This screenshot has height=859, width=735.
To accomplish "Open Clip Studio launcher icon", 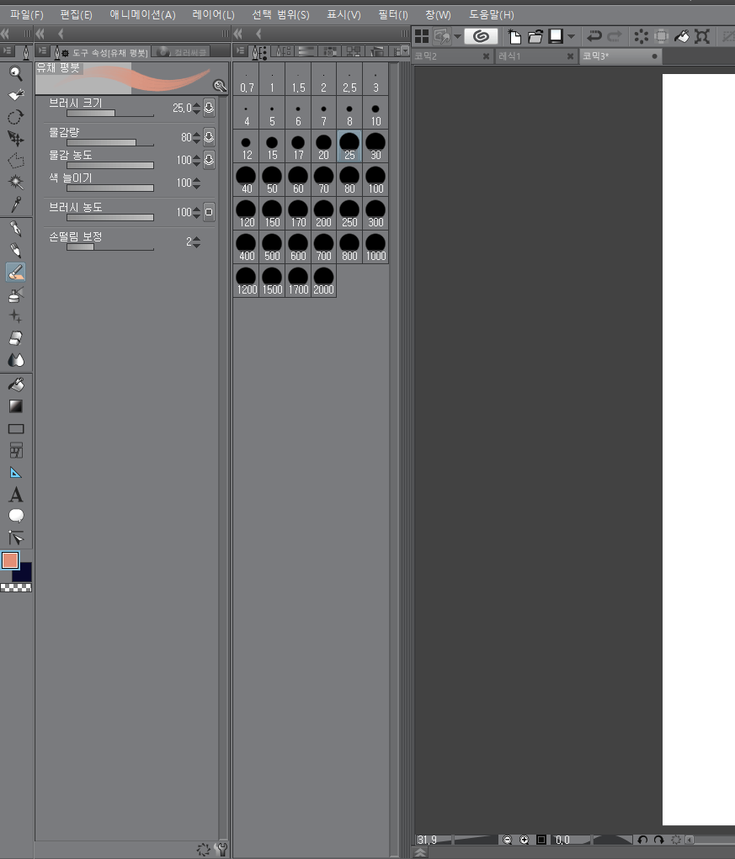I will (481, 36).
